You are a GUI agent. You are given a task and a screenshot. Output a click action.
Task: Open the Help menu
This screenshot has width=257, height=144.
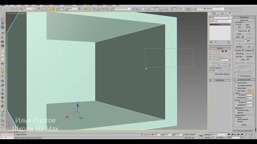coord(117,5)
